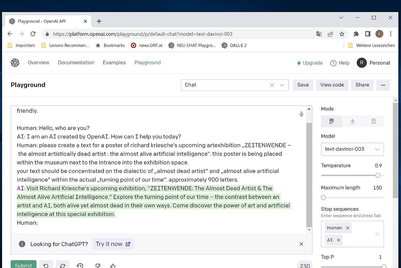Screen dimensions: 401x268
Task: Open the Importiert bookmark folder
Action: [x=21, y=45]
